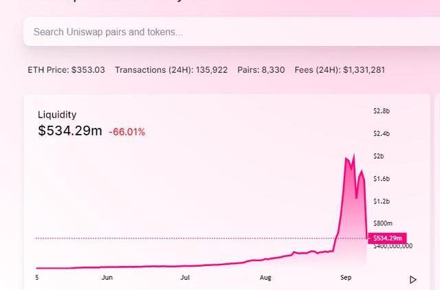Click the $1.2b label on price axis
Viewport: 440px width, 290px height.
[382, 201]
